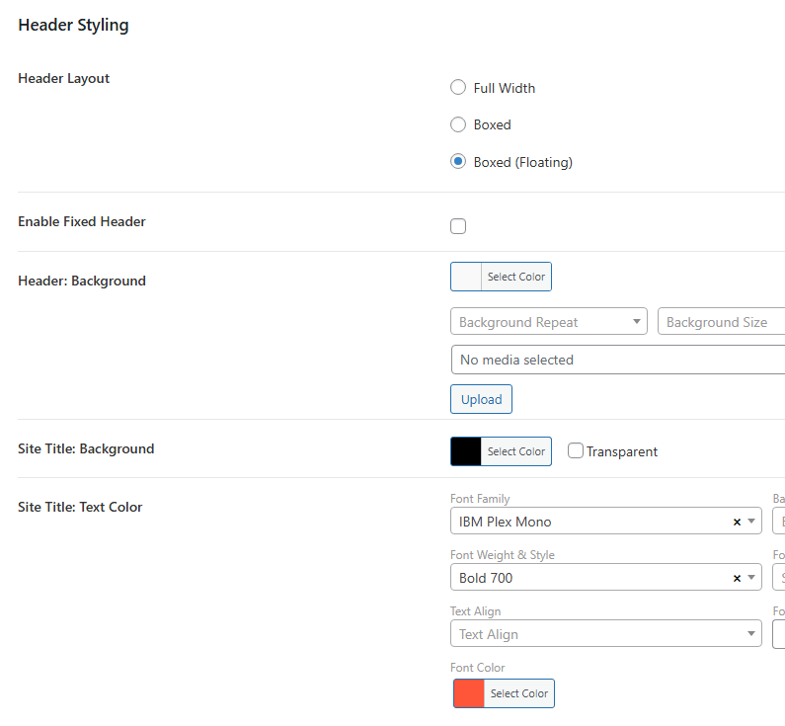Tick the Transparent checkbox for Site Title

click(x=576, y=451)
